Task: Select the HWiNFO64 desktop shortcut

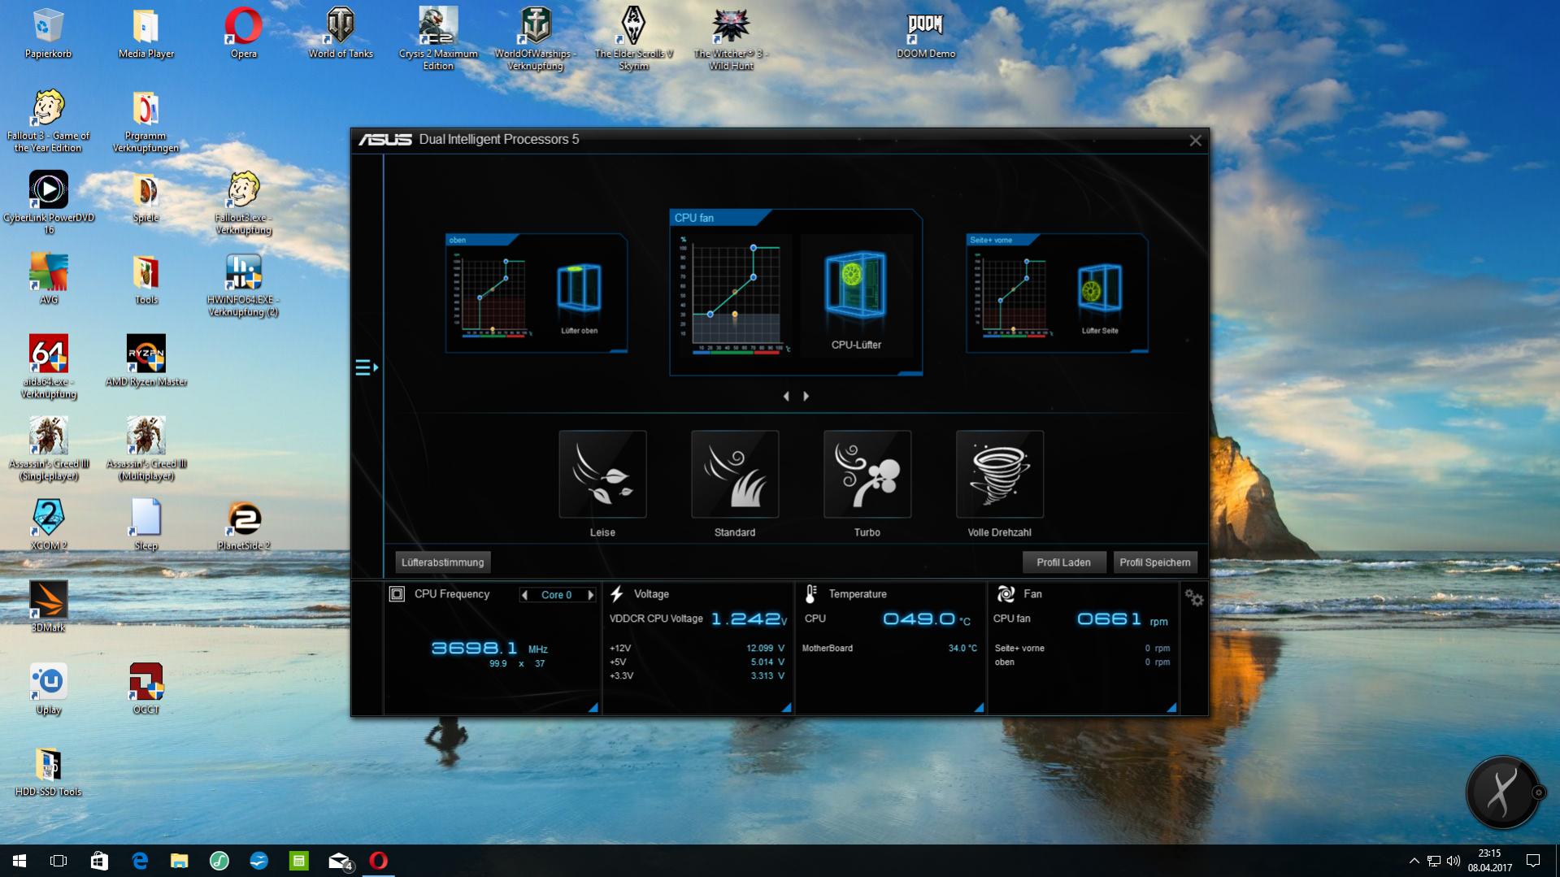Action: pos(243,285)
